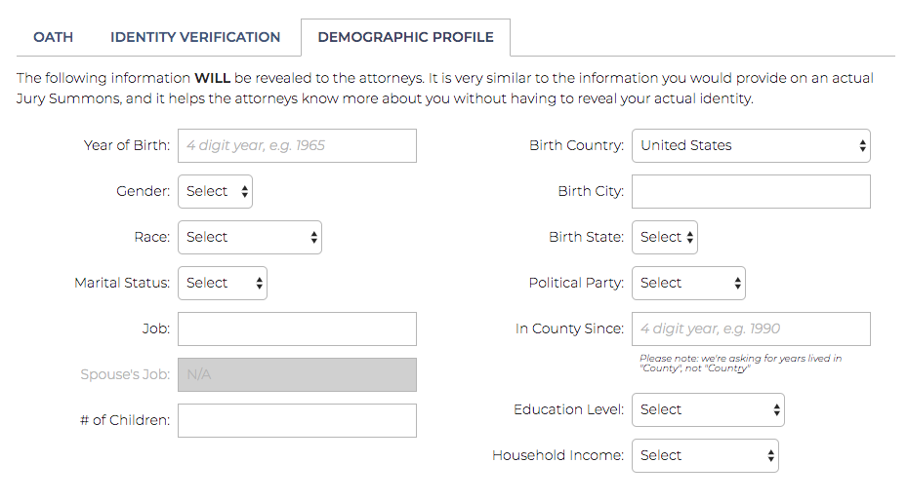The height and width of the screenshot is (502, 908).
Task: Open the Gender dropdown
Action: 215,191
